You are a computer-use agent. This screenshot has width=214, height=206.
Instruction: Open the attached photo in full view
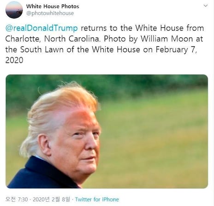pyautogui.click(x=107, y=131)
